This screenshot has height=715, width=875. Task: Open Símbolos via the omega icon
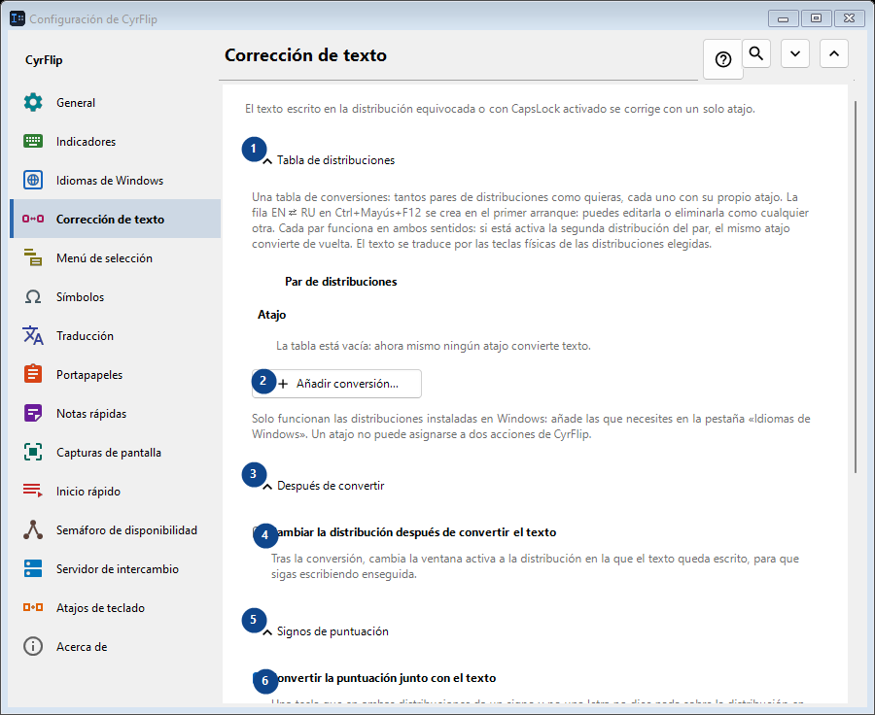pyautogui.click(x=33, y=296)
